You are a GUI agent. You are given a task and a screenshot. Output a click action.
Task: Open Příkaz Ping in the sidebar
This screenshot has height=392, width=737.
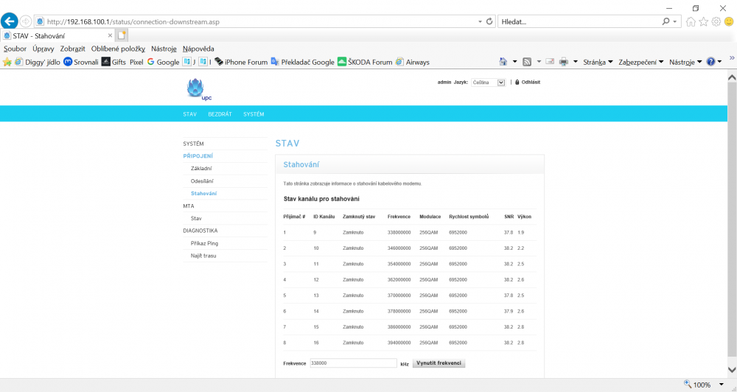click(x=204, y=243)
